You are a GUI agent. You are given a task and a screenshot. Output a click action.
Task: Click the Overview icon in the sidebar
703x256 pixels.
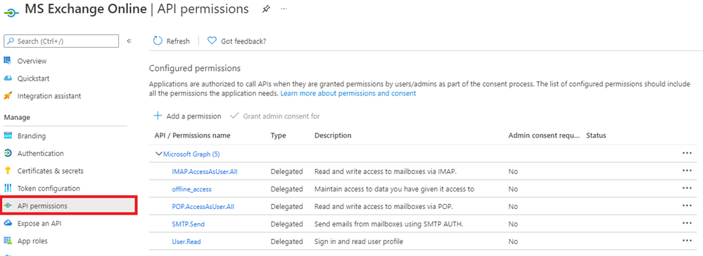tap(7, 61)
